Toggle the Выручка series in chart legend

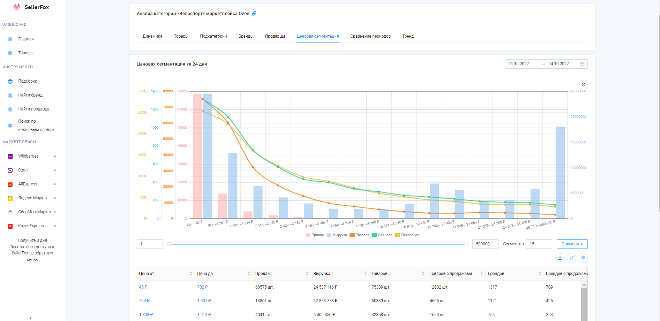point(337,235)
